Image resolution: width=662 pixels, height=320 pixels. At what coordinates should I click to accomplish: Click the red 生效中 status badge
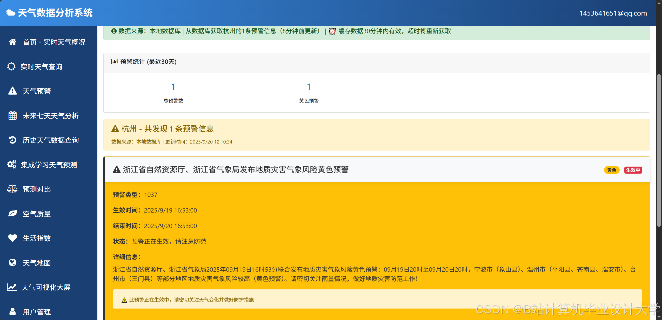(x=633, y=170)
